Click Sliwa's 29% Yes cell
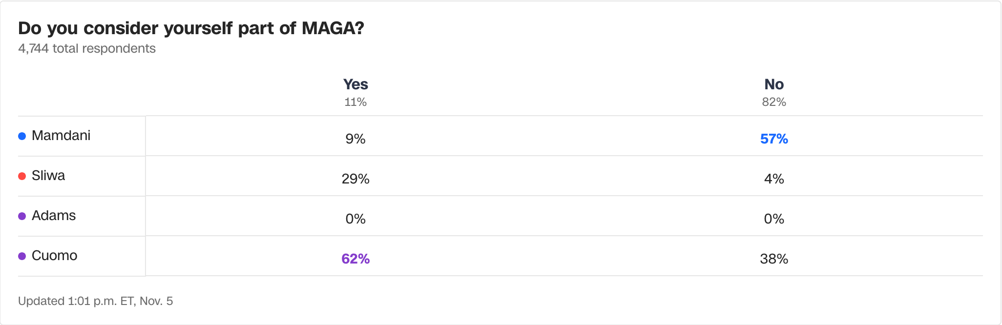Viewport: 1002px width, 325px height. (x=355, y=179)
